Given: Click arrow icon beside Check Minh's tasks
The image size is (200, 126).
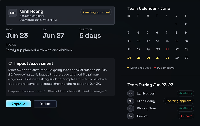Looking at the screenshot, I should point(79,91).
